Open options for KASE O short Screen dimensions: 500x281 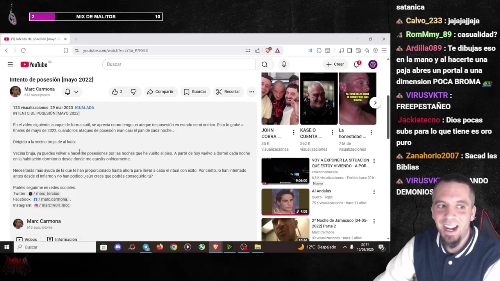[x=332, y=133]
